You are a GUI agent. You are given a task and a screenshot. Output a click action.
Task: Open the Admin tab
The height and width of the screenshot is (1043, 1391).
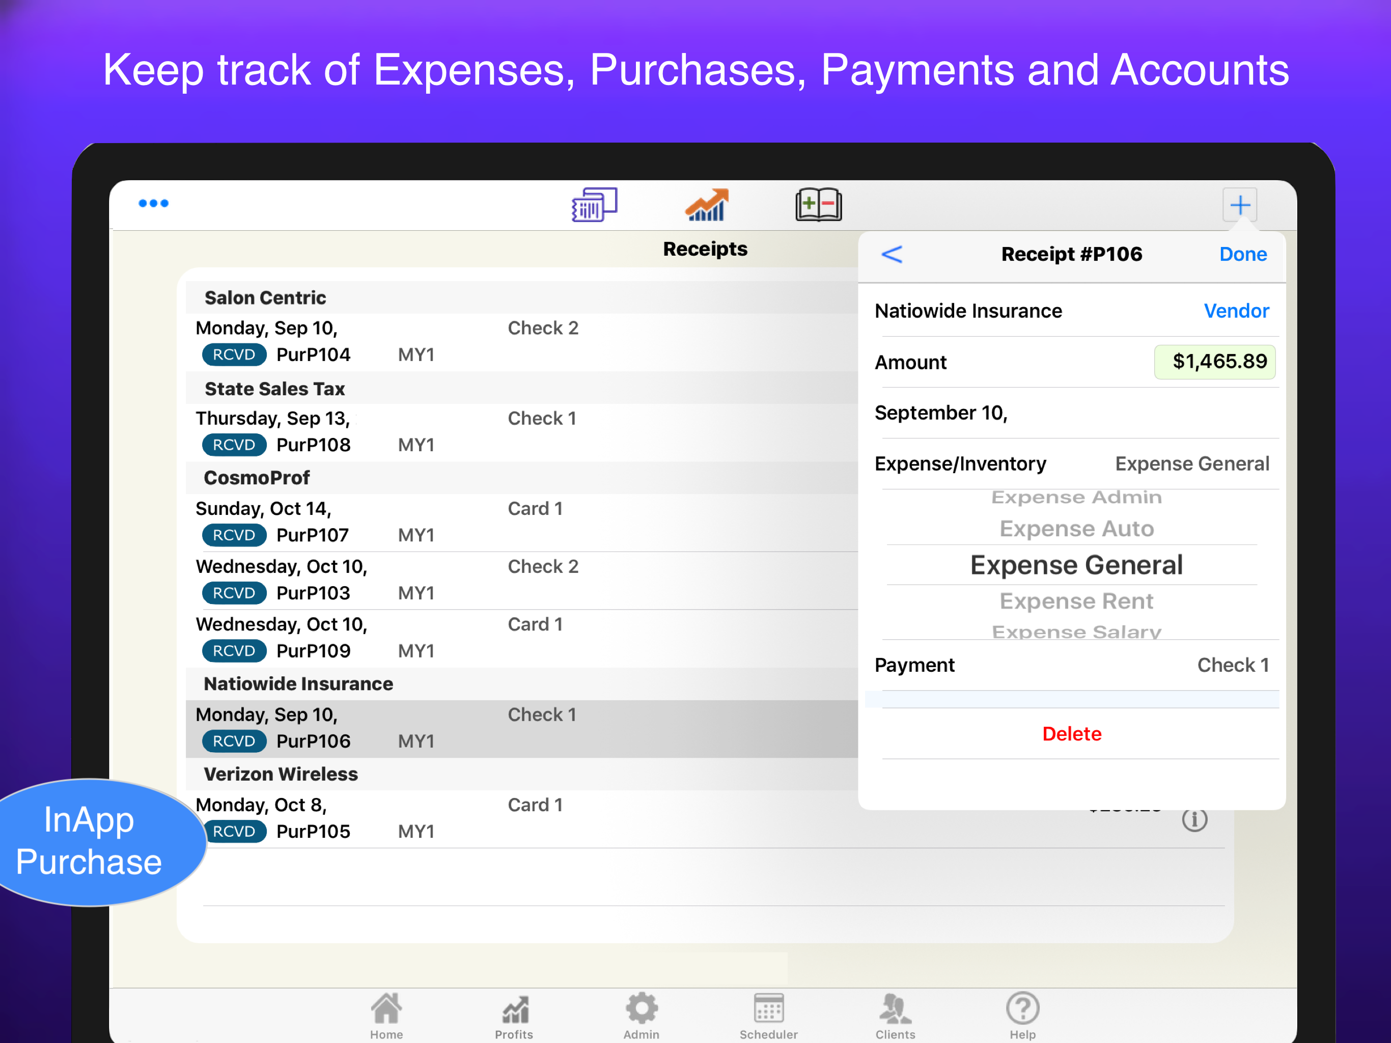642,1015
